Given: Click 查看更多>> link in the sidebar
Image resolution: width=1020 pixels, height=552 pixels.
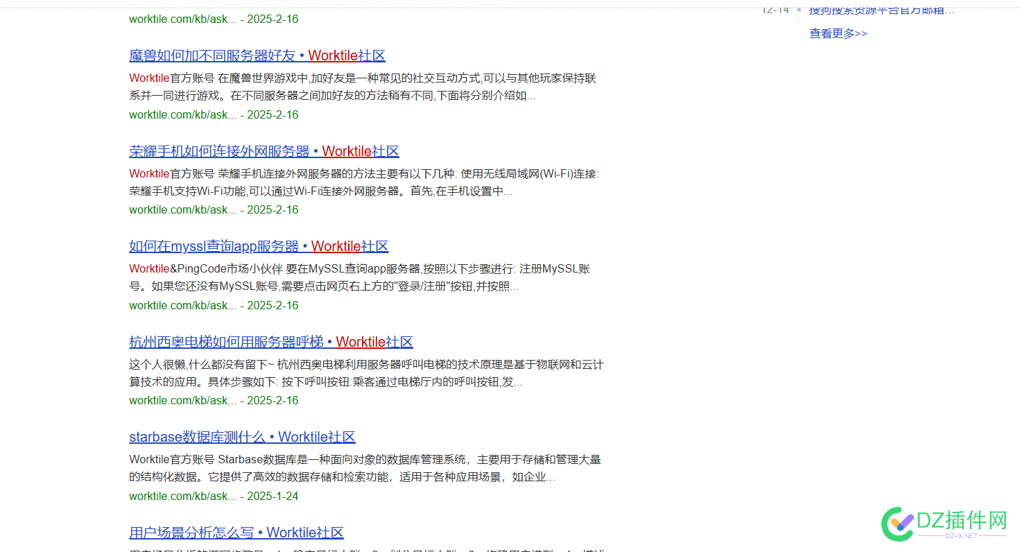Looking at the screenshot, I should pyautogui.click(x=838, y=33).
